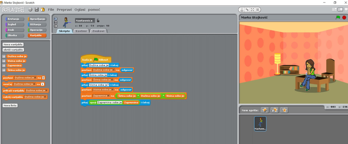
Task: Select the duplicate stamp tool
Action: (x=242, y=10)
